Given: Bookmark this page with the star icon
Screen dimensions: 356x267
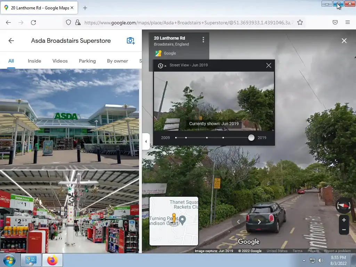Looking at the screenshot, I should (x=300, y=22).
